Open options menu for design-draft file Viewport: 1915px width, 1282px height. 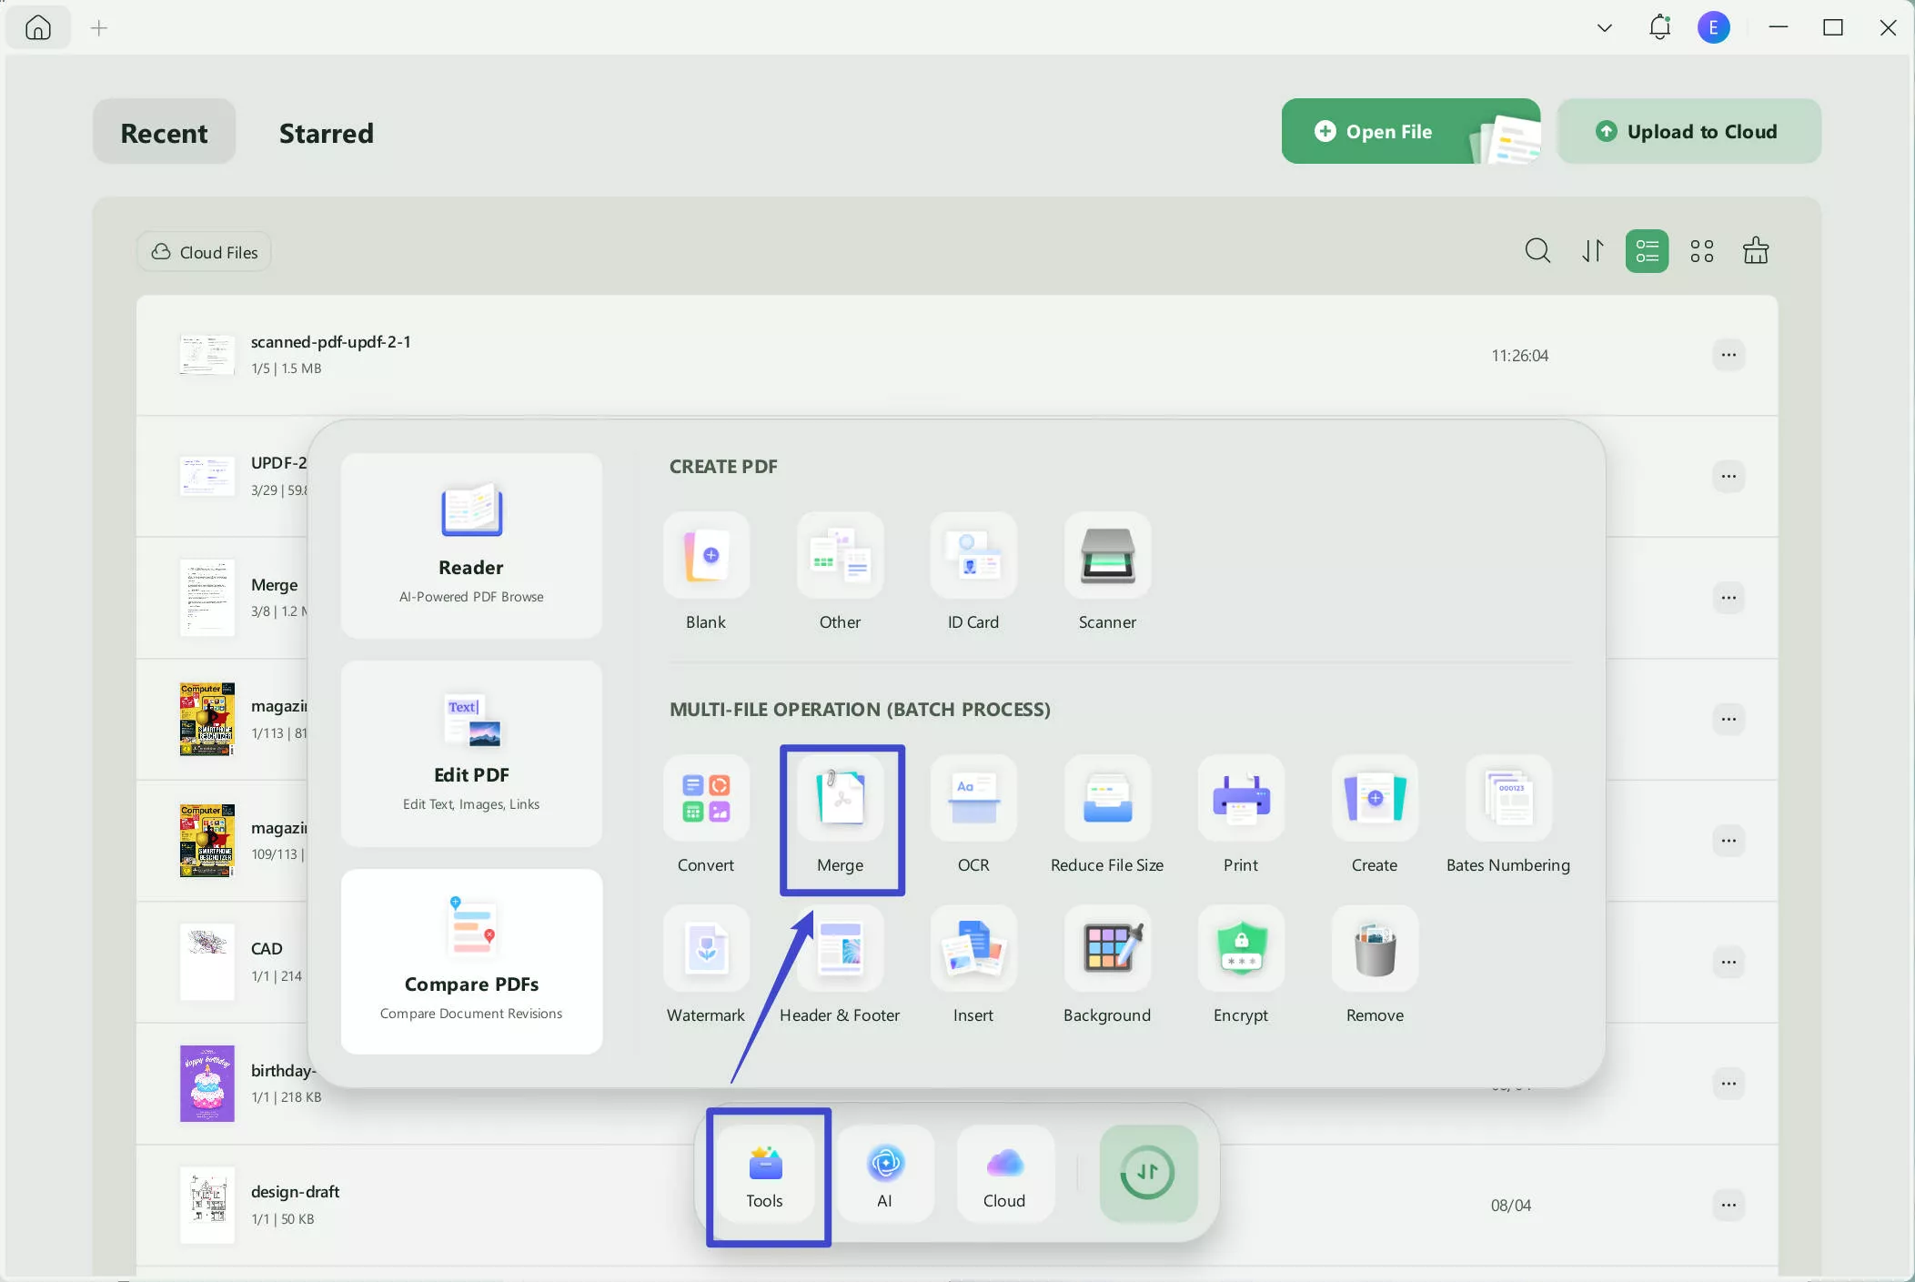tap(1728, 1204)
